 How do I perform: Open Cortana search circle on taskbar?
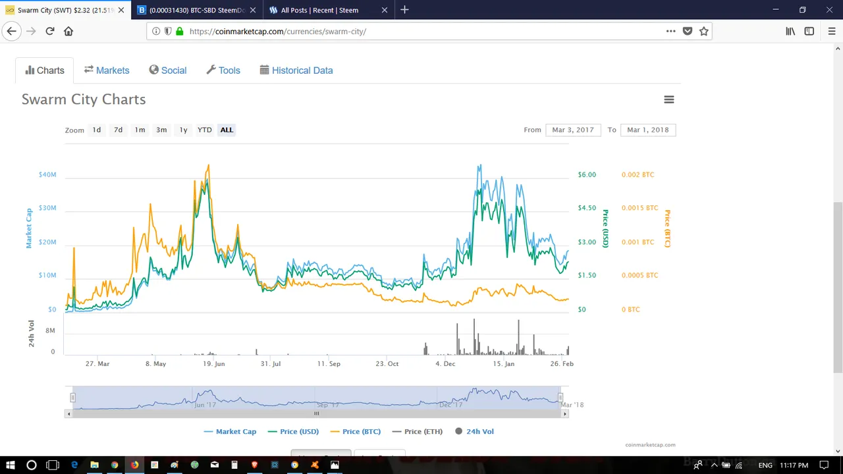pos(31,465)
